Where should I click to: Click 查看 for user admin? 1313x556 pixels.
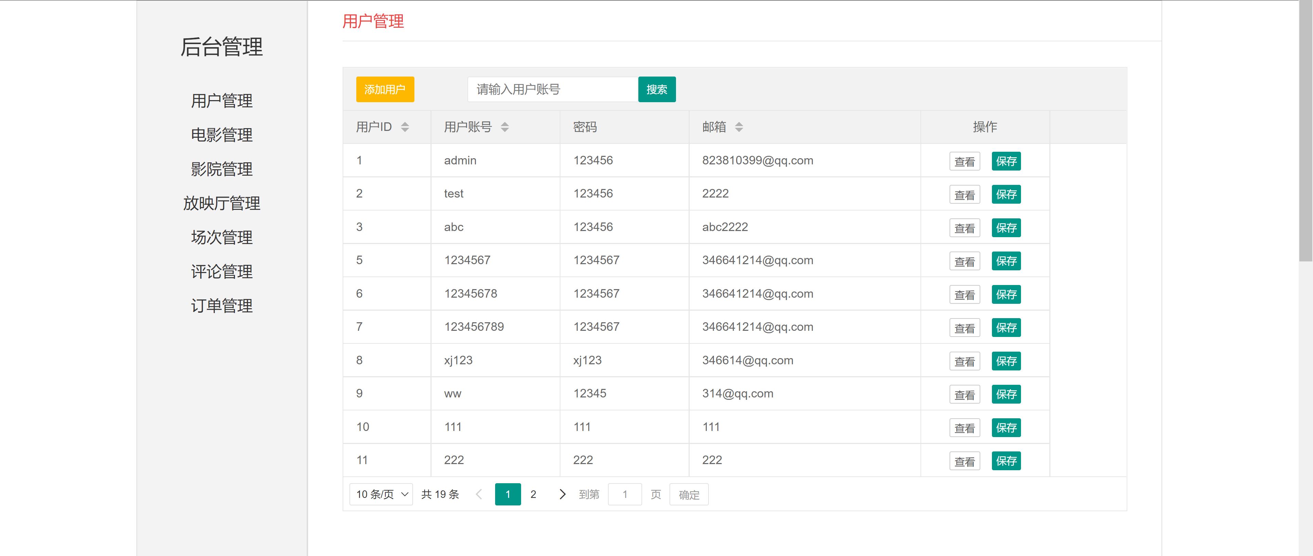pos(965,161)
